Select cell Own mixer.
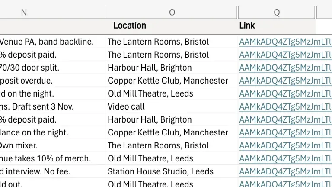The height and width of the screenshot is (187, 332). [53, 145]
